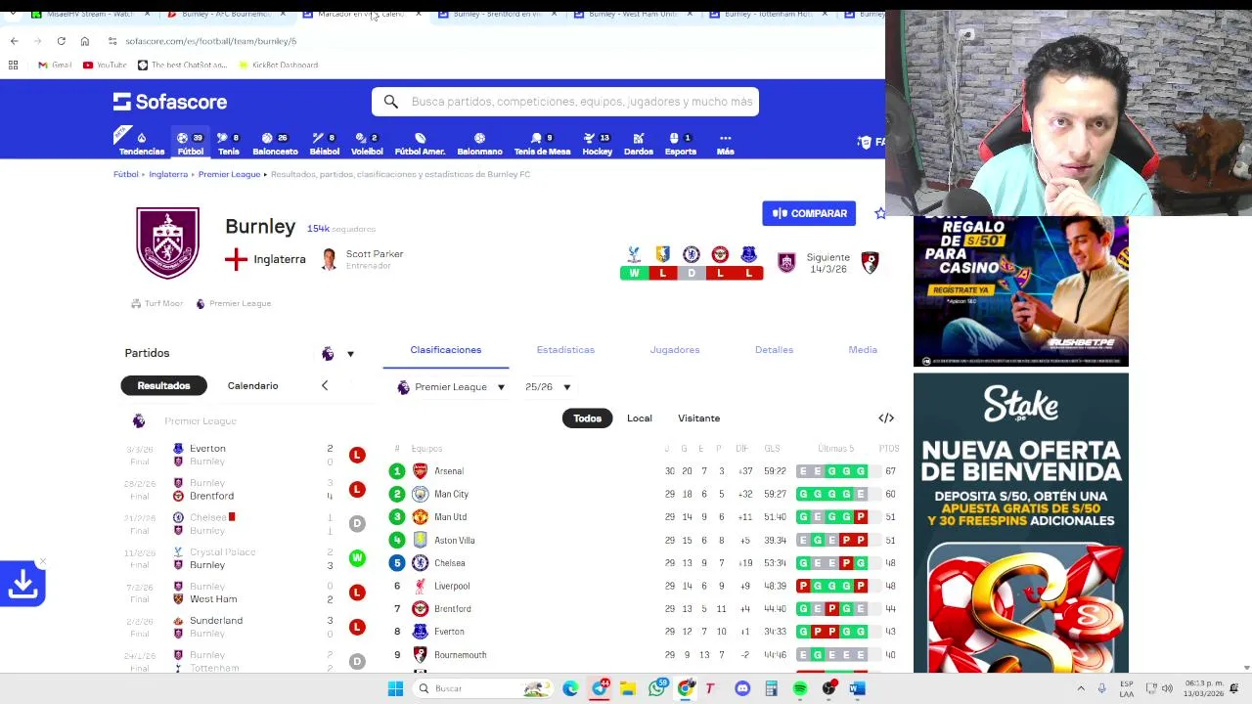Select the Todos standings filter
1252x704 pixels.
(587, 418)
